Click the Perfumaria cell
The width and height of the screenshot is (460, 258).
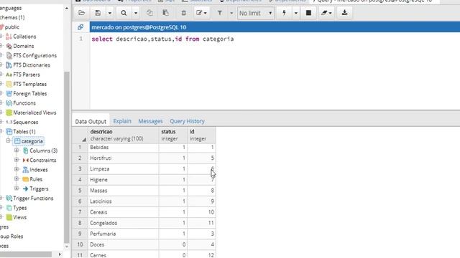click(x=123, y=234)
